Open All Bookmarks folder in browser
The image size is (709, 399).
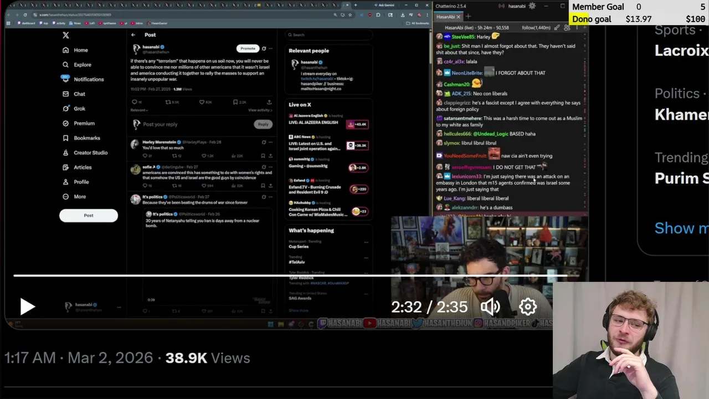(418, 23)
